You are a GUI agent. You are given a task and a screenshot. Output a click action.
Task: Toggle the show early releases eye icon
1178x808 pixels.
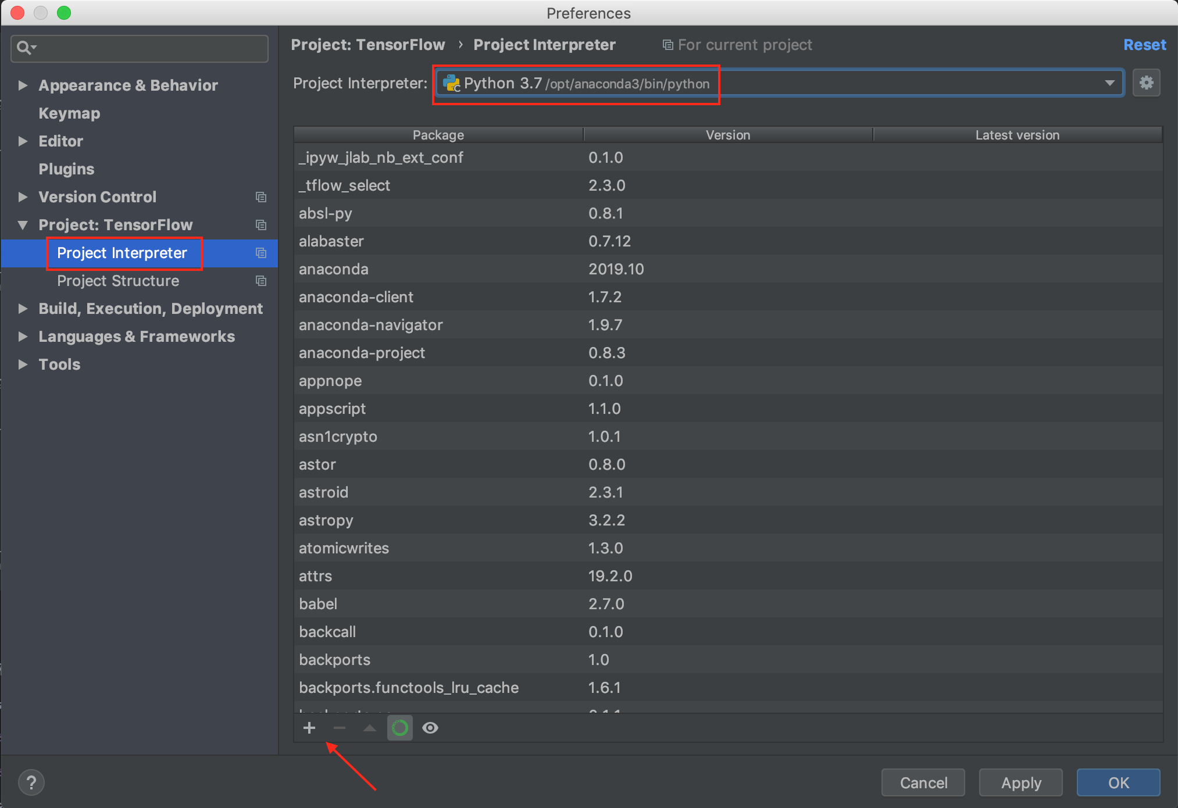tap(430, 728)
